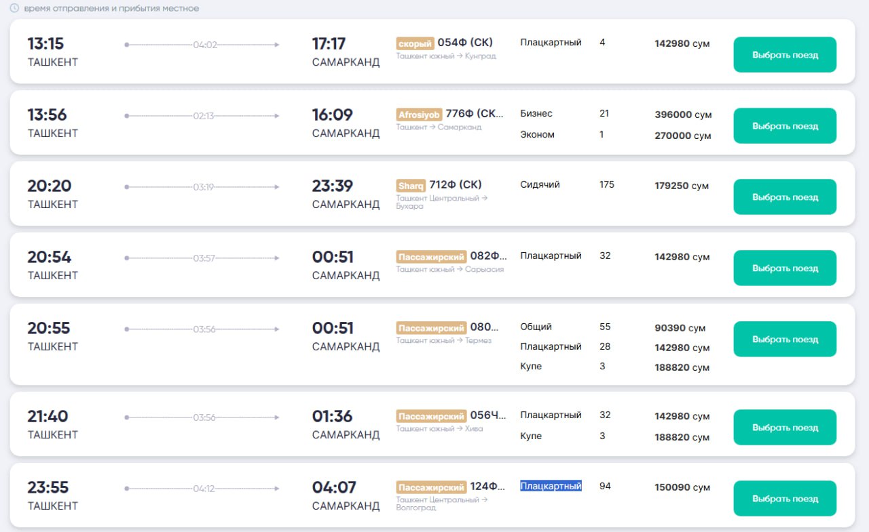The image size is (869, 532).
Task: Choose the Afrosiyob 776Ф train button
Action: click(784, 126)
